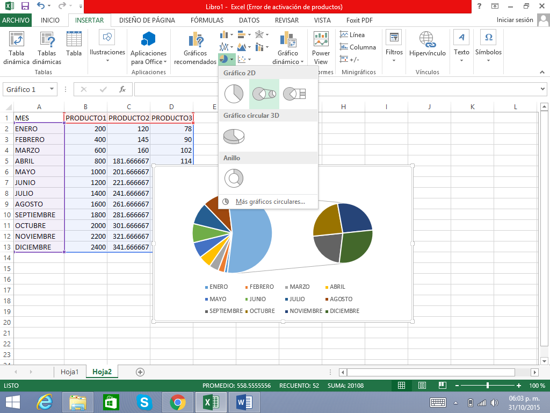Pick the 3D pie chart option
Viewport: 550px width, 413px height.
pyautogui.click(x=234, y=137)
